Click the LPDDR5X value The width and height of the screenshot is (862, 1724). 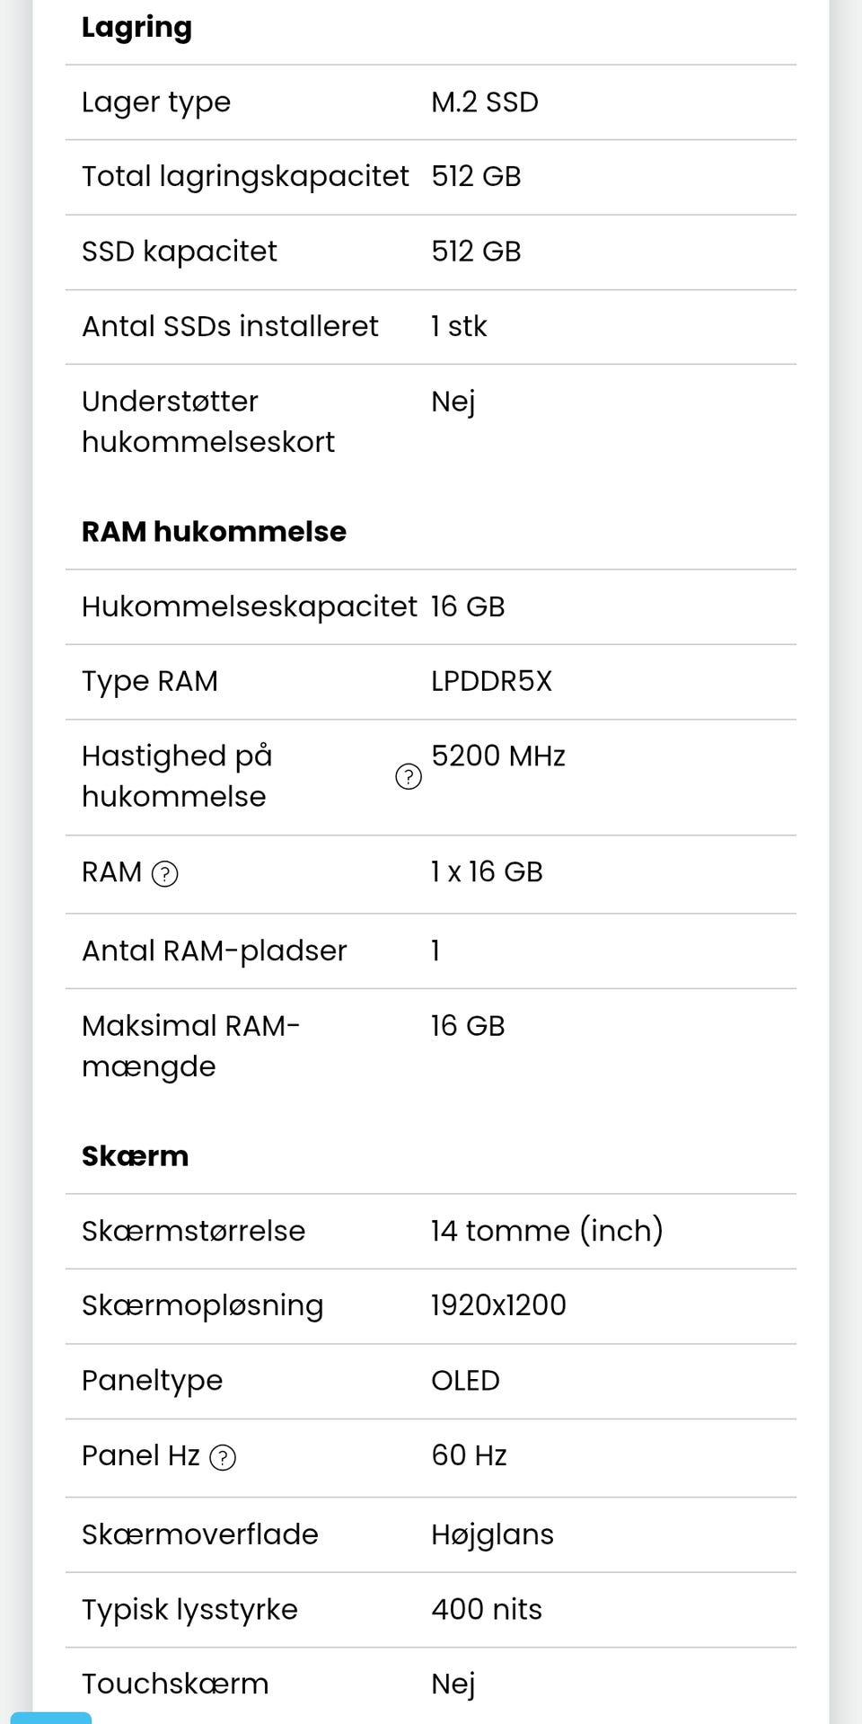tap(491, 681)
